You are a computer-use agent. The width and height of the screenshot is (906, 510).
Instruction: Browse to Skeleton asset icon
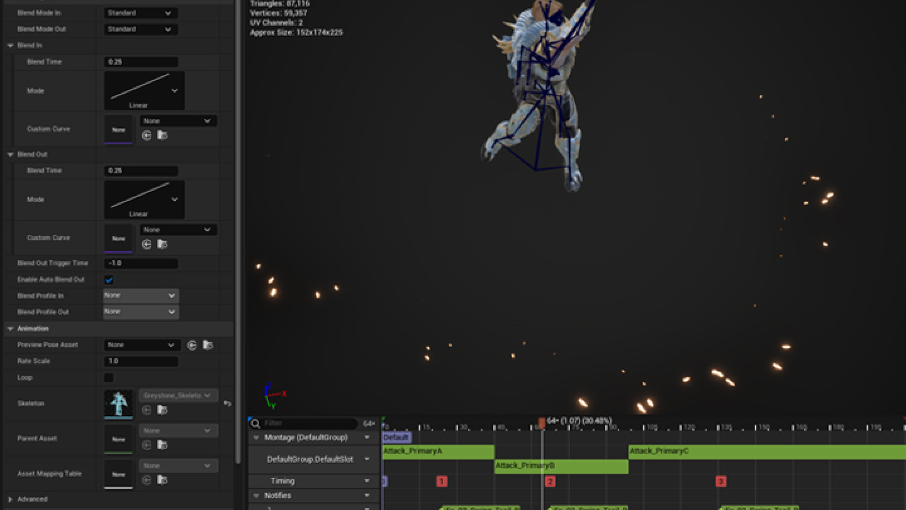[x=162, y=410]
